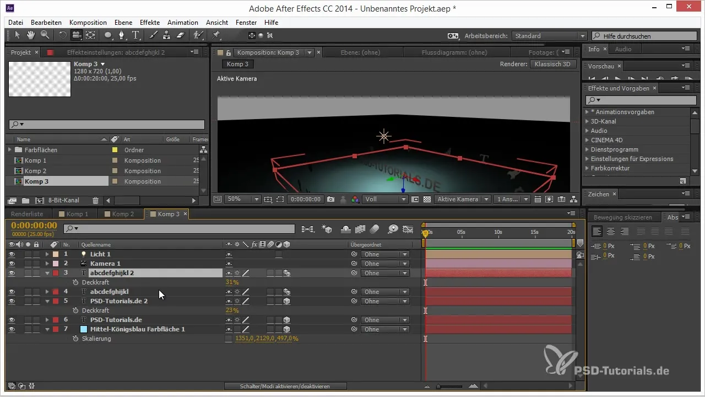The image size is (705, 397).
Task: Select the Unified Camera tool
Action: click(x=76, y=35)
